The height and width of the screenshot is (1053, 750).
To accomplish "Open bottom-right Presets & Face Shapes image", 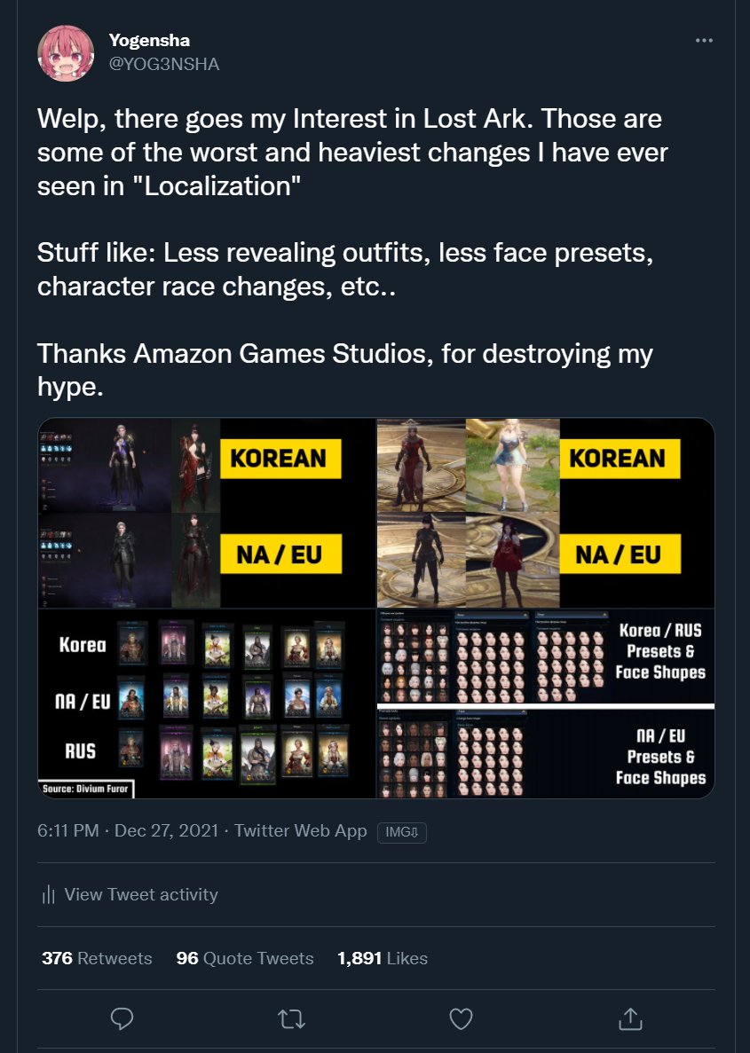I will (x=546, y=704).
